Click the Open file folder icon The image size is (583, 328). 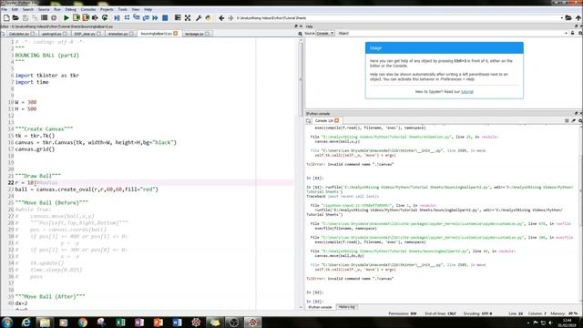[15, 17]
